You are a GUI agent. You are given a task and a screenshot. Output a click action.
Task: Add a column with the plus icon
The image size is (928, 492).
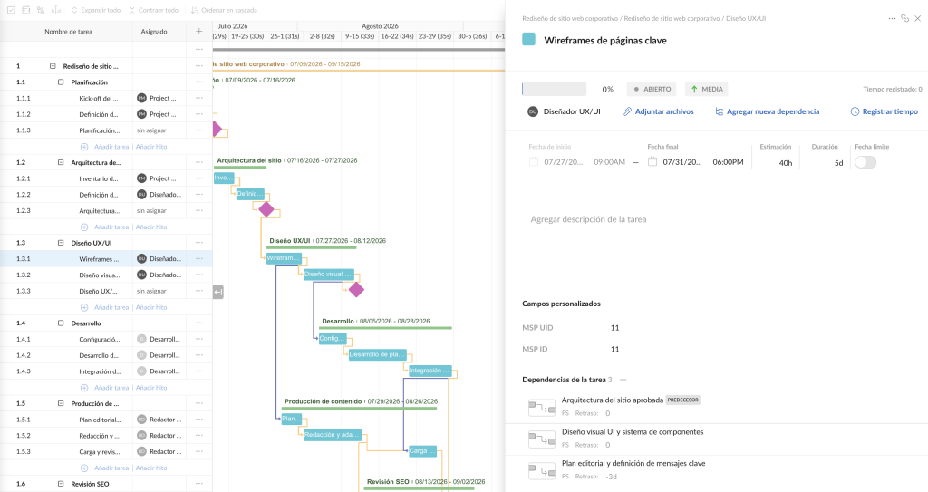tap(198, 32)
